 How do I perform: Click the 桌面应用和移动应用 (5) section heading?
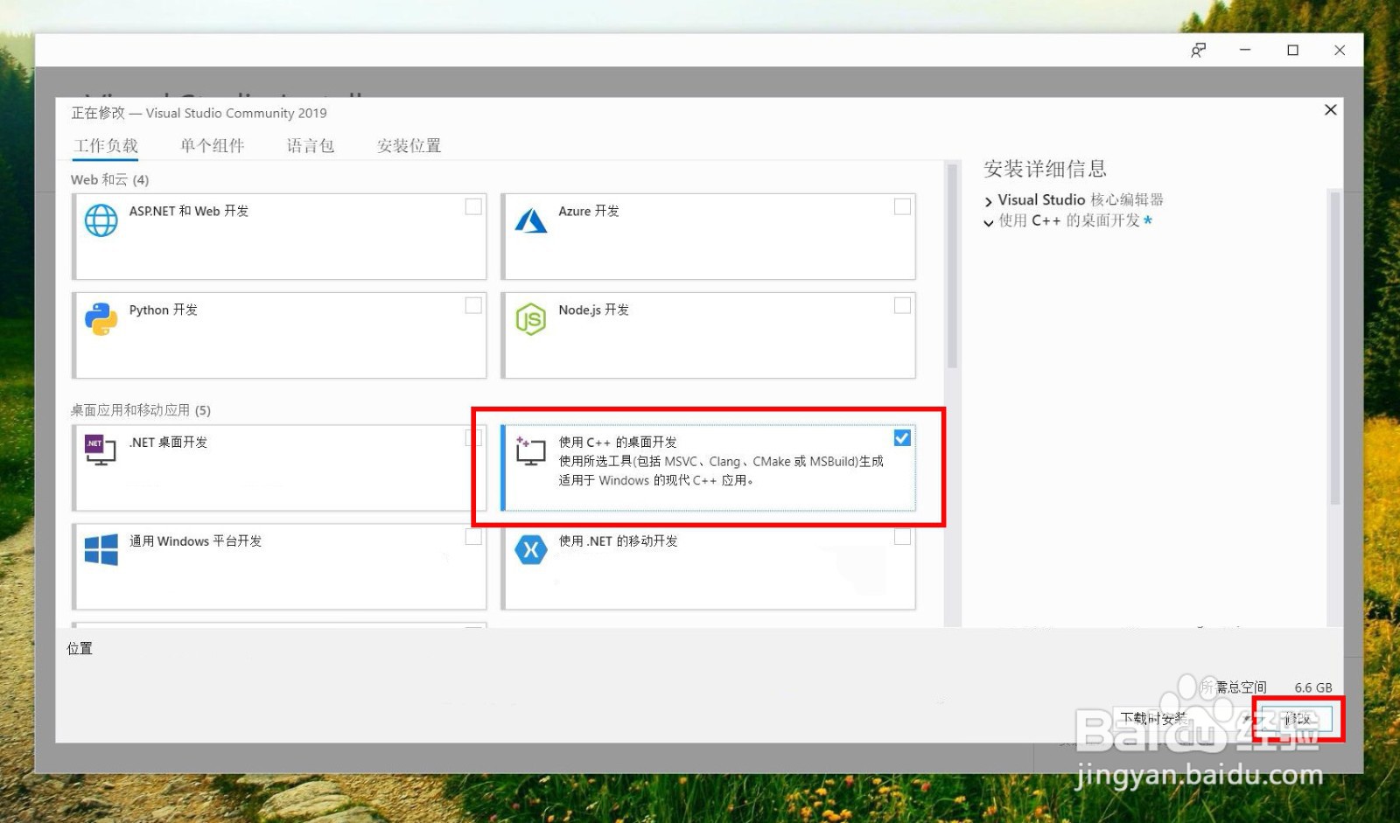coord(140,410)
